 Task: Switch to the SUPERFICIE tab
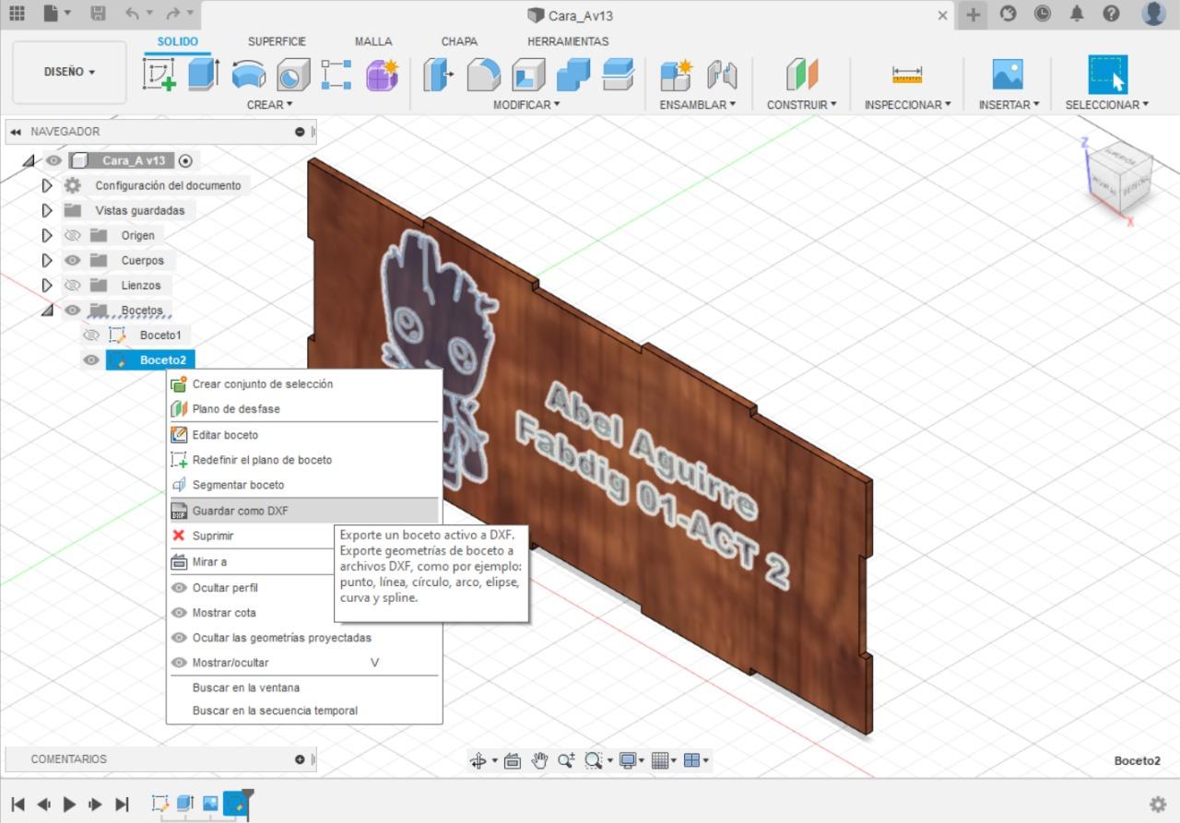pos(277,41)
